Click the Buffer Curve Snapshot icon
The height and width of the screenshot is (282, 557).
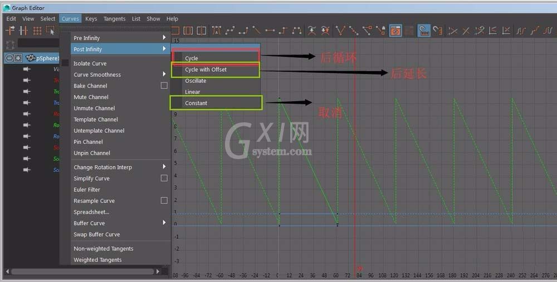point(312,31)
